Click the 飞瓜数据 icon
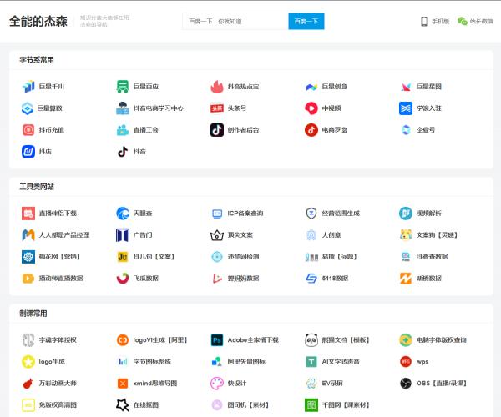The height and width of the screenshot is (417, 501). point(123,279)
